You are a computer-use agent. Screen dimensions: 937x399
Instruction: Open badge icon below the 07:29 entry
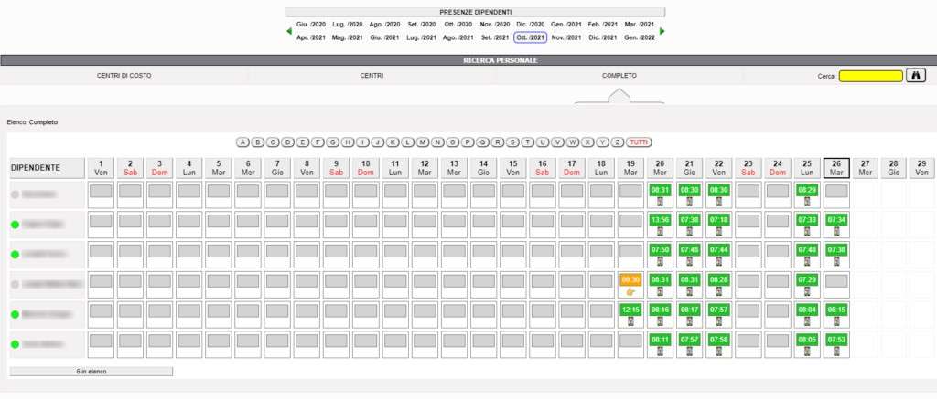coord(807,291)
